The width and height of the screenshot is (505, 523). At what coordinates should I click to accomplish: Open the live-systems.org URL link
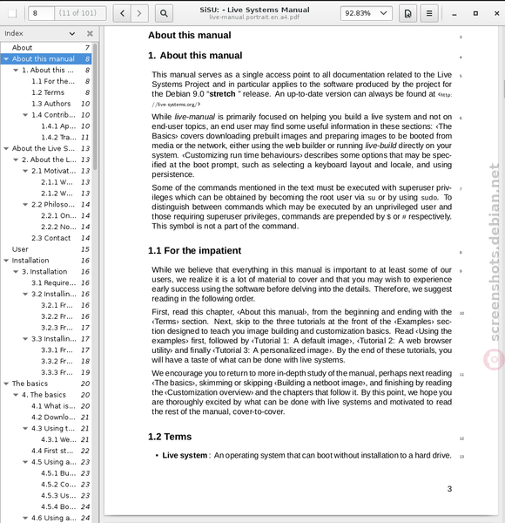point(176,105)
